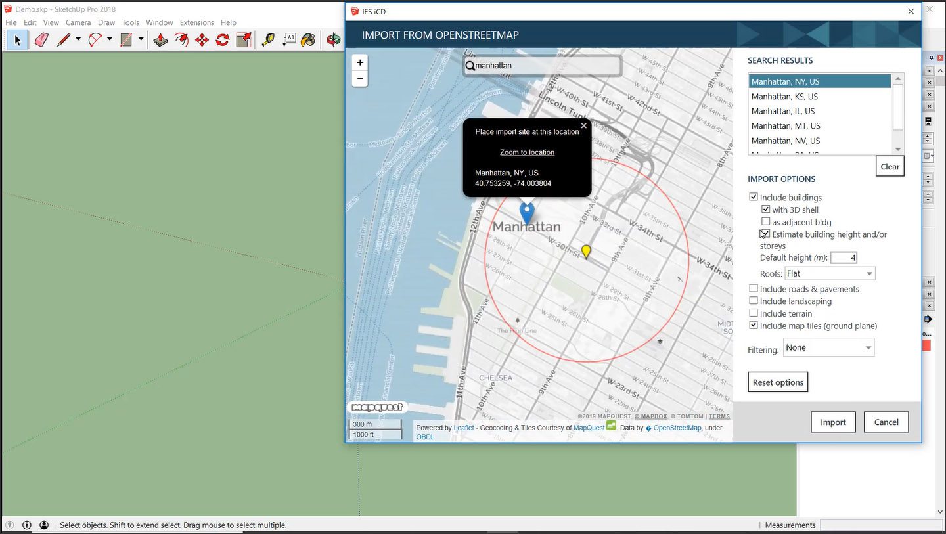Uncheck with 3D shell option
Viewport: 946px width, 534px height.
[766, 210]
